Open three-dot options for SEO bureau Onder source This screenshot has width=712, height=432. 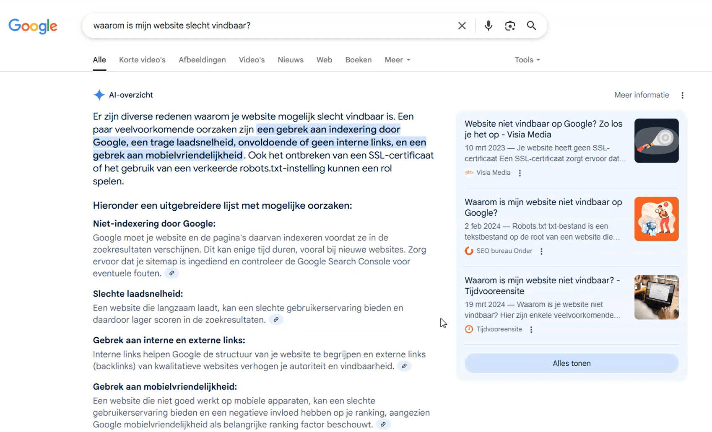pyautogui.click(x=541, y=251)
